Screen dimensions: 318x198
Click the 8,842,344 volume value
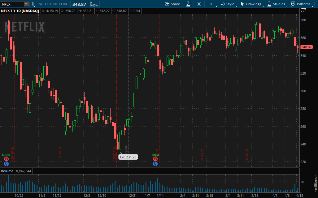[24, 171]
